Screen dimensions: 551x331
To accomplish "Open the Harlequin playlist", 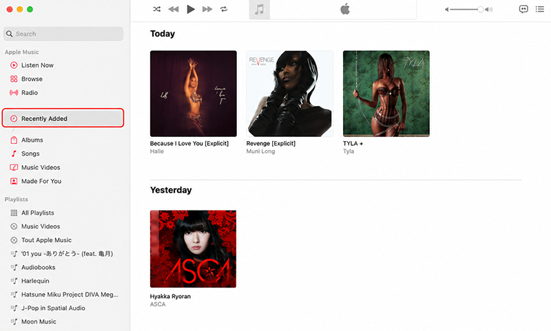I will [x=35, y=281].
